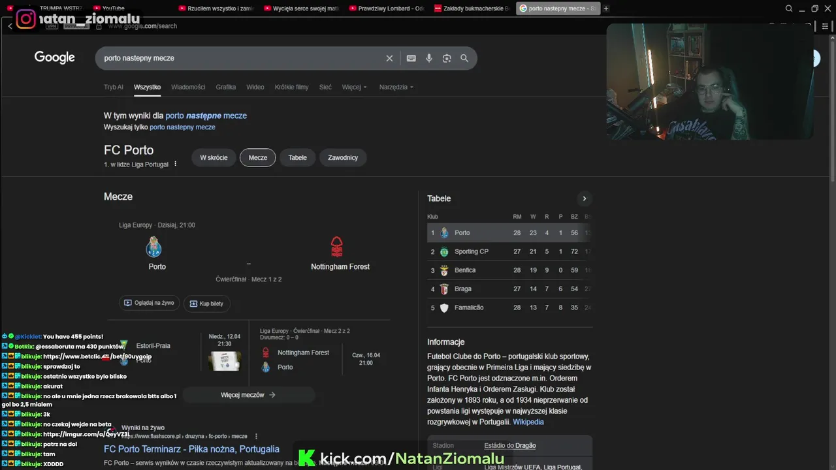Expand Tabele with the right arrow
836x470 pixels.
[x=584, y=198]
